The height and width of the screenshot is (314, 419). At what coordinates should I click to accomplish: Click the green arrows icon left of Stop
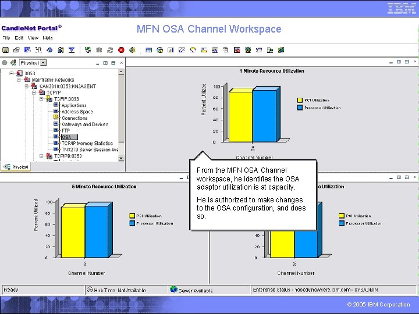tap(88, 50)
